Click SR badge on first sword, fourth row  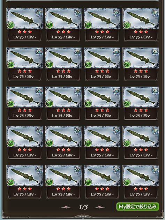[39, 131]
